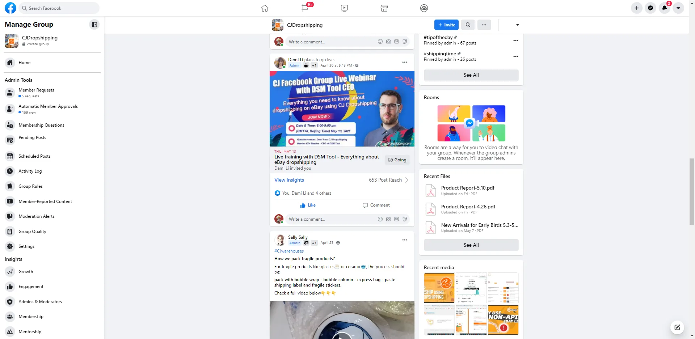Select Scheduled Posts in the sidebar
The width and height of the screenshot is (695, 339).
pos(34,156)
